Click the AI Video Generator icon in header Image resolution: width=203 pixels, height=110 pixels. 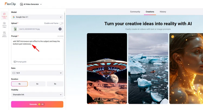(22, 4)
